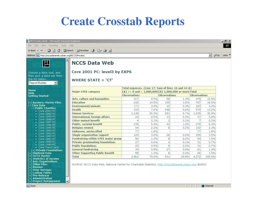Click the Internet zone globe icon
The width and height of the screenshot is (263, 197).
(x=203, y=186)
